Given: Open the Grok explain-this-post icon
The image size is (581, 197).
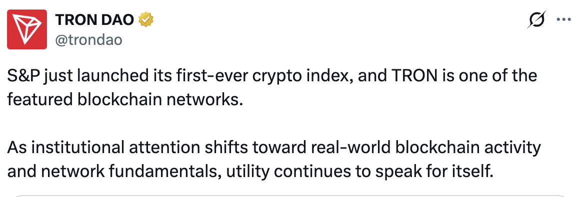Looking at the screenshot, I should click(x=536, y=19).
